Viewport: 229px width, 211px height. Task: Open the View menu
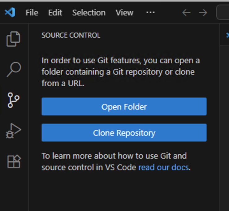(x=124, y=13)
